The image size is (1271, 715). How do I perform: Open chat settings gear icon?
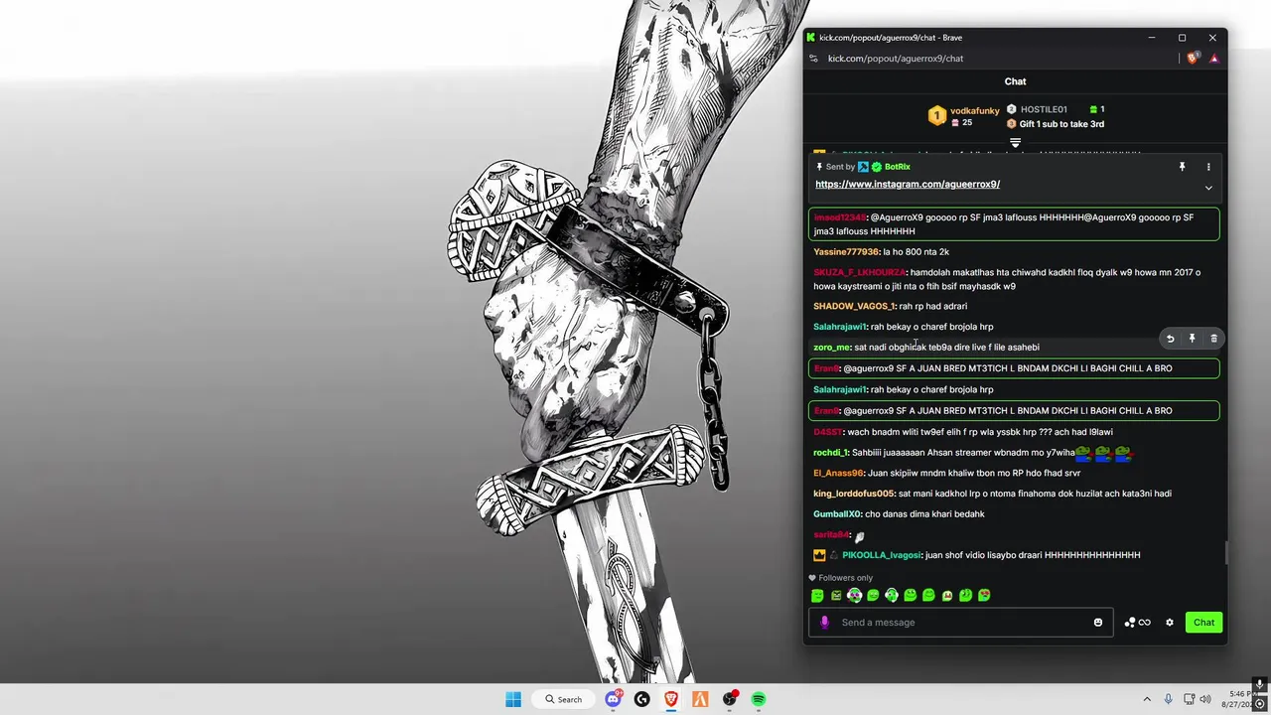tap(1170, 623)
